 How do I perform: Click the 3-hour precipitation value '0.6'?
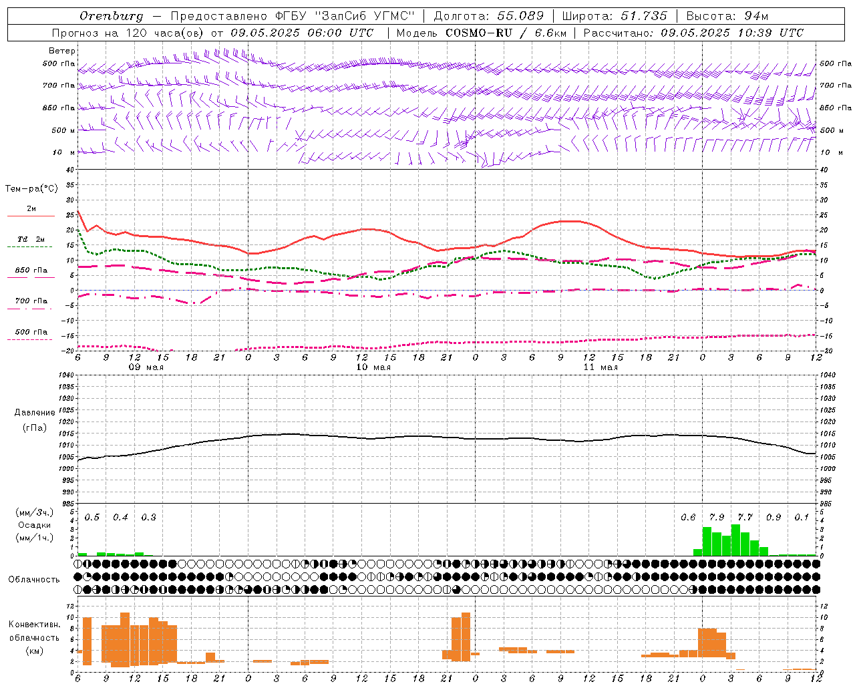(688, 518)
